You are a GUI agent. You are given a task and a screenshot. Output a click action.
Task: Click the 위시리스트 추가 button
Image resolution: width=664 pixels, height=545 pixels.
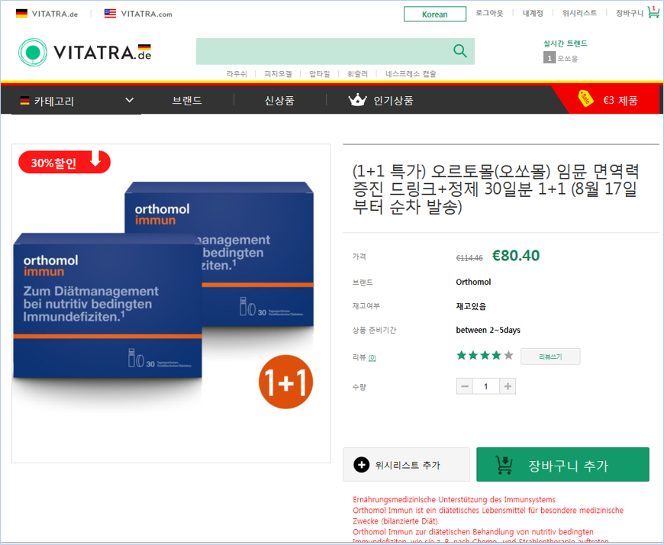coord(407,465)
